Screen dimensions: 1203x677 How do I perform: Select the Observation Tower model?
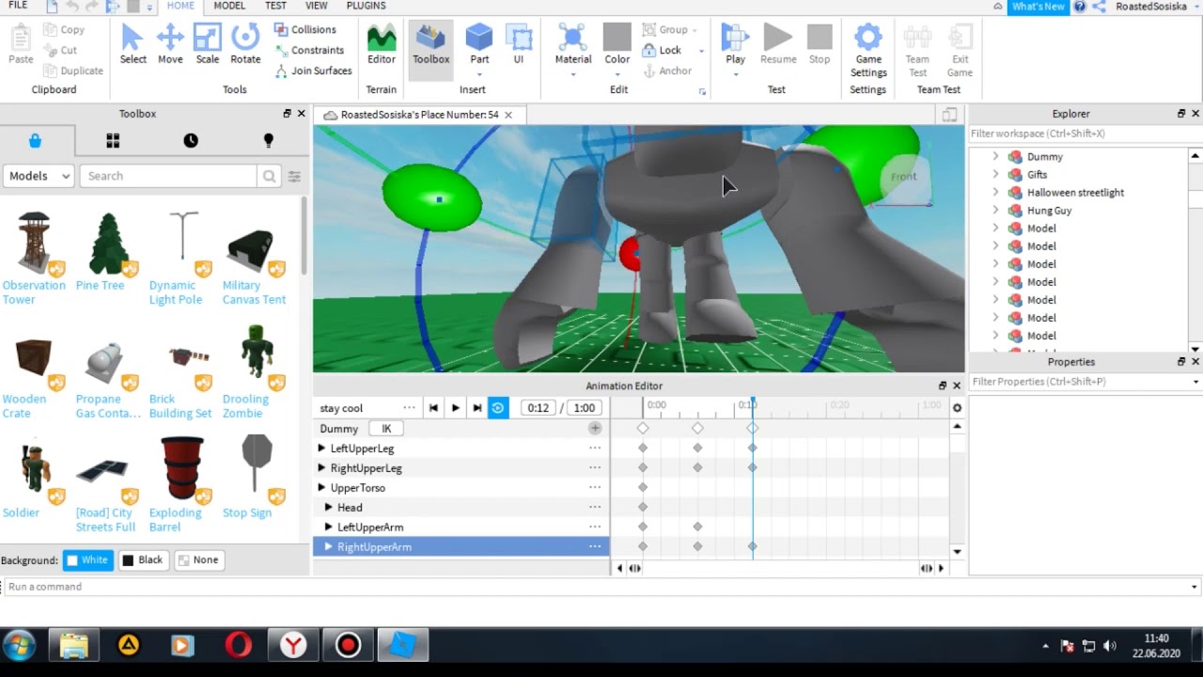pyautogui.click(x=34, y=244)
